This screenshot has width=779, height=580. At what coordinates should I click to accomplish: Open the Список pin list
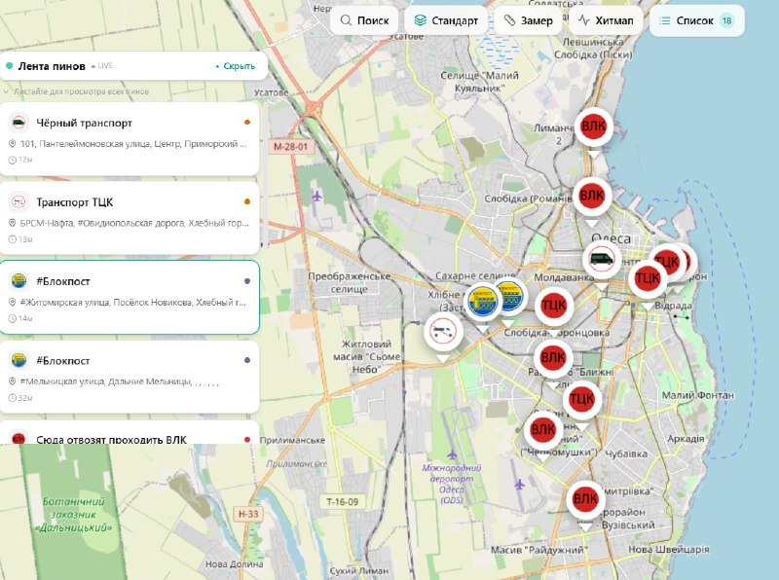coord(696,20)
